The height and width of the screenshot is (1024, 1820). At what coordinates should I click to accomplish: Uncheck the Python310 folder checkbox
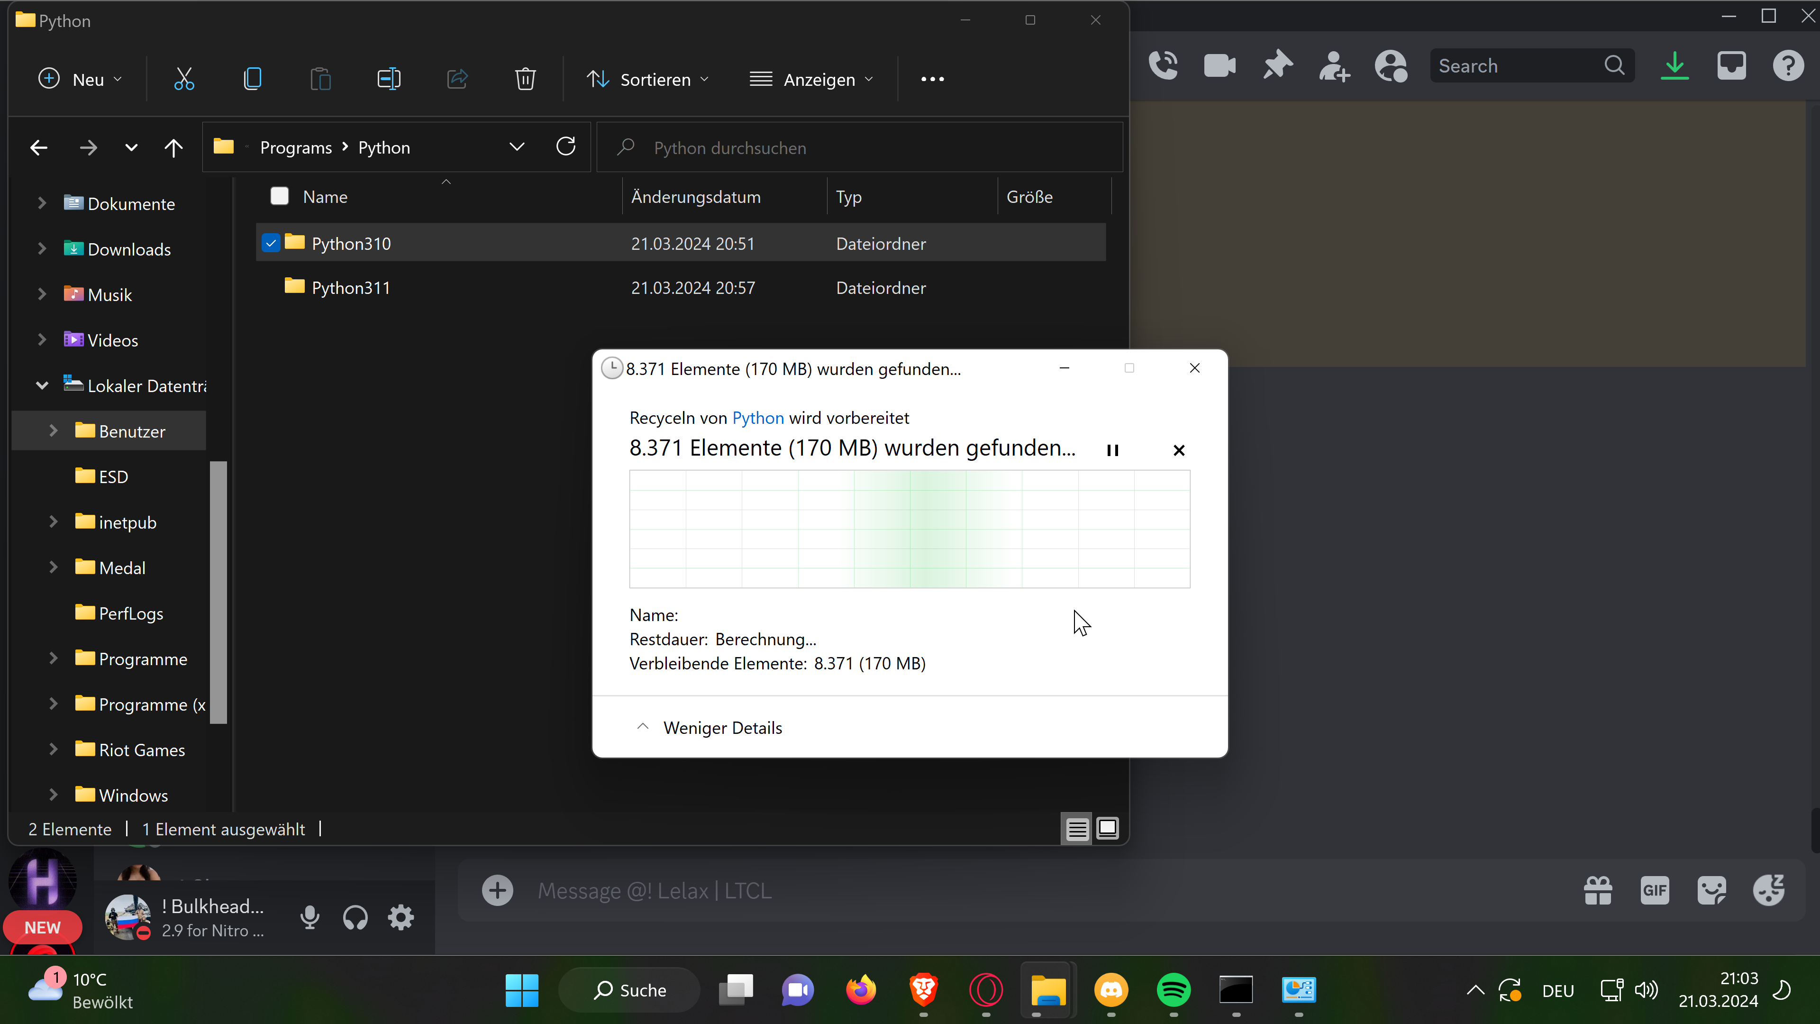click(x=271, y=243)
